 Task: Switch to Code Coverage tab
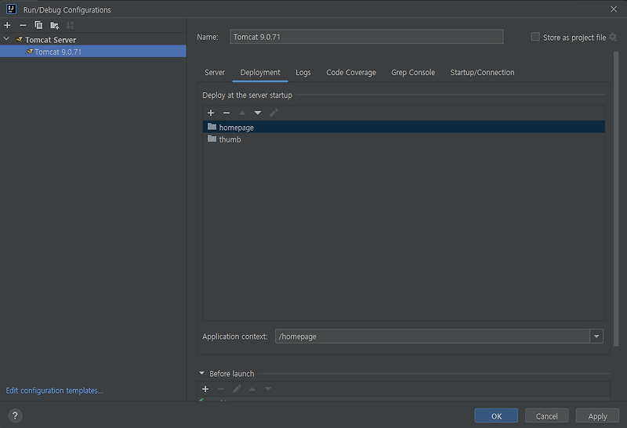pos(351,72)
